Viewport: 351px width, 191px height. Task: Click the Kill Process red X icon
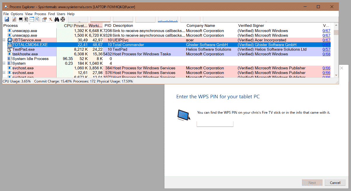[x=50, y=19]
